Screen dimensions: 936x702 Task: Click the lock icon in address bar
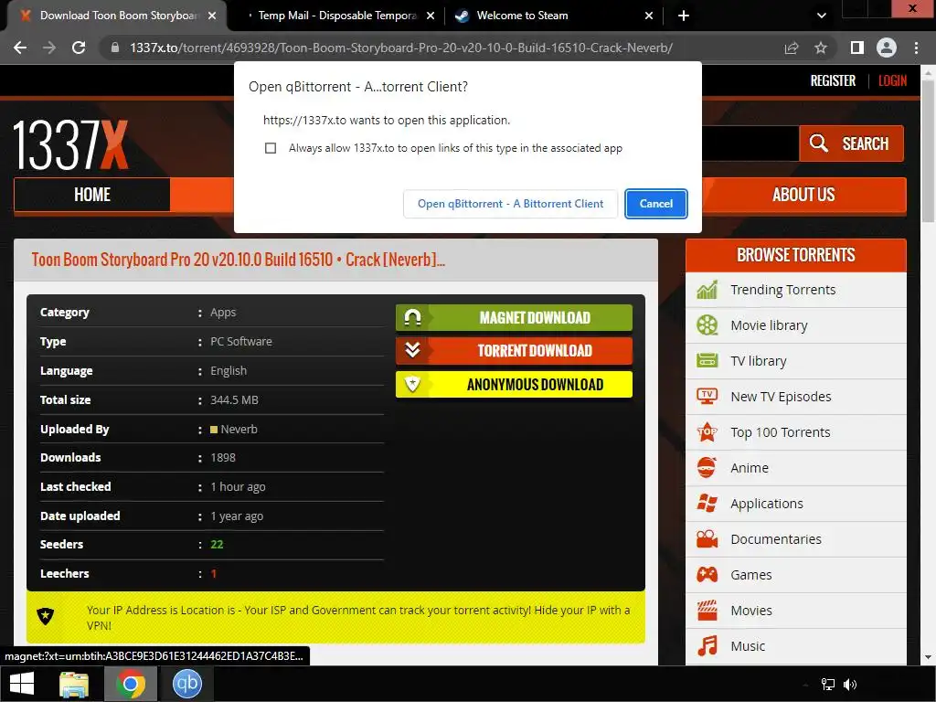pyautogui.click(x=115, y=48)
